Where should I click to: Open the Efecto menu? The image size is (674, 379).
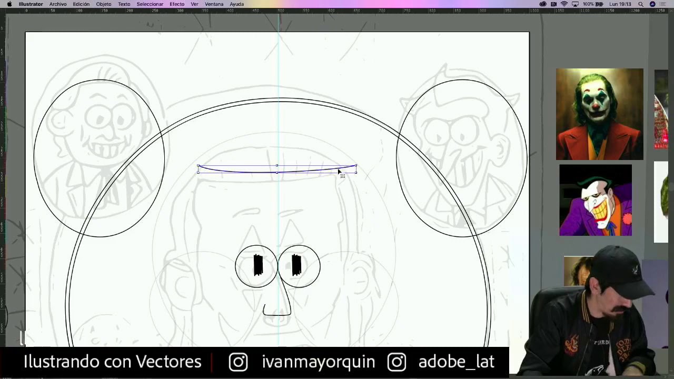[x=177, y=4]
